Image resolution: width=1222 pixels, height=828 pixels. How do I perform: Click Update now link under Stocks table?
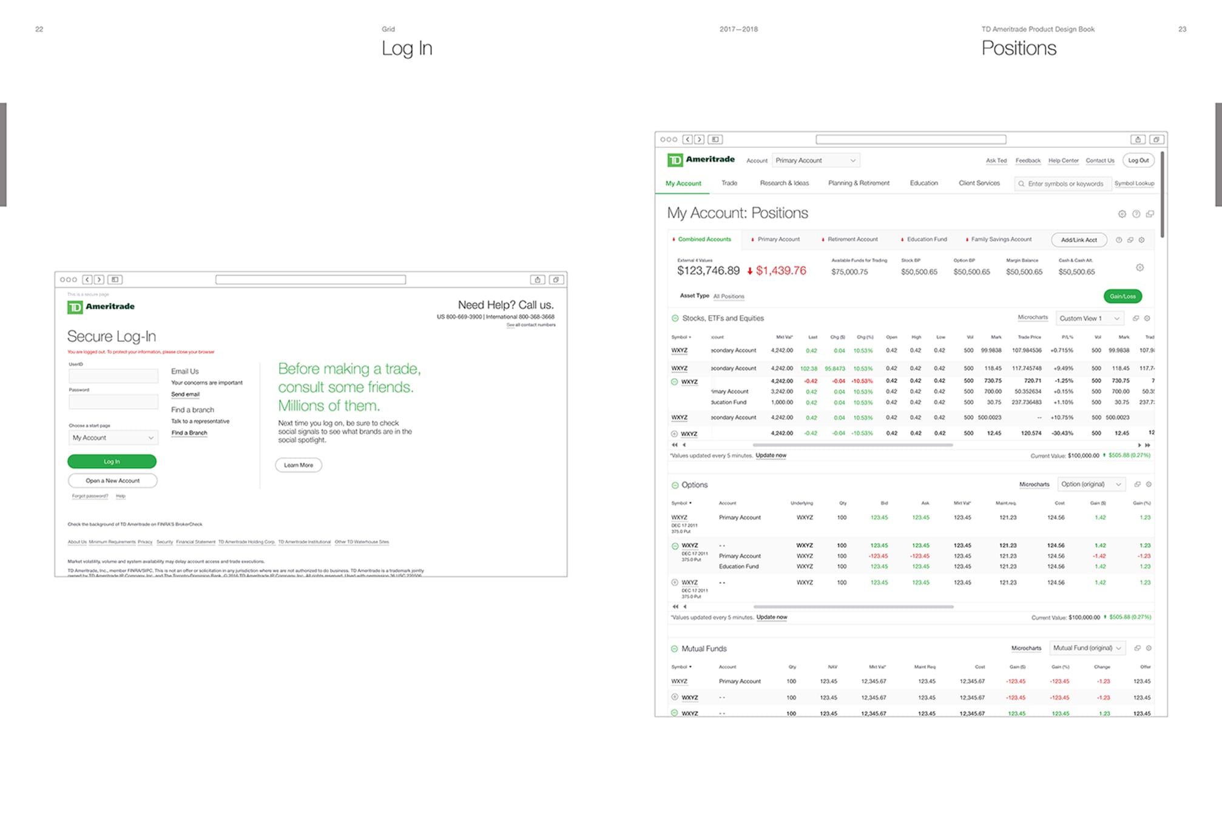[x=771, y=455]
